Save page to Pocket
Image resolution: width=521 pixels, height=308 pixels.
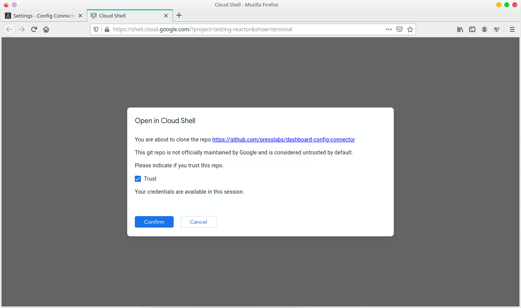tap(400, 29)
